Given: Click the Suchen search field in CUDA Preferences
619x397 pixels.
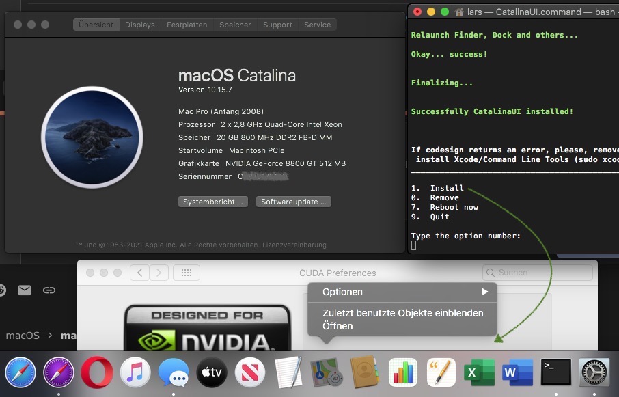Looking at the screenshot, I should [x=537, y=273].
